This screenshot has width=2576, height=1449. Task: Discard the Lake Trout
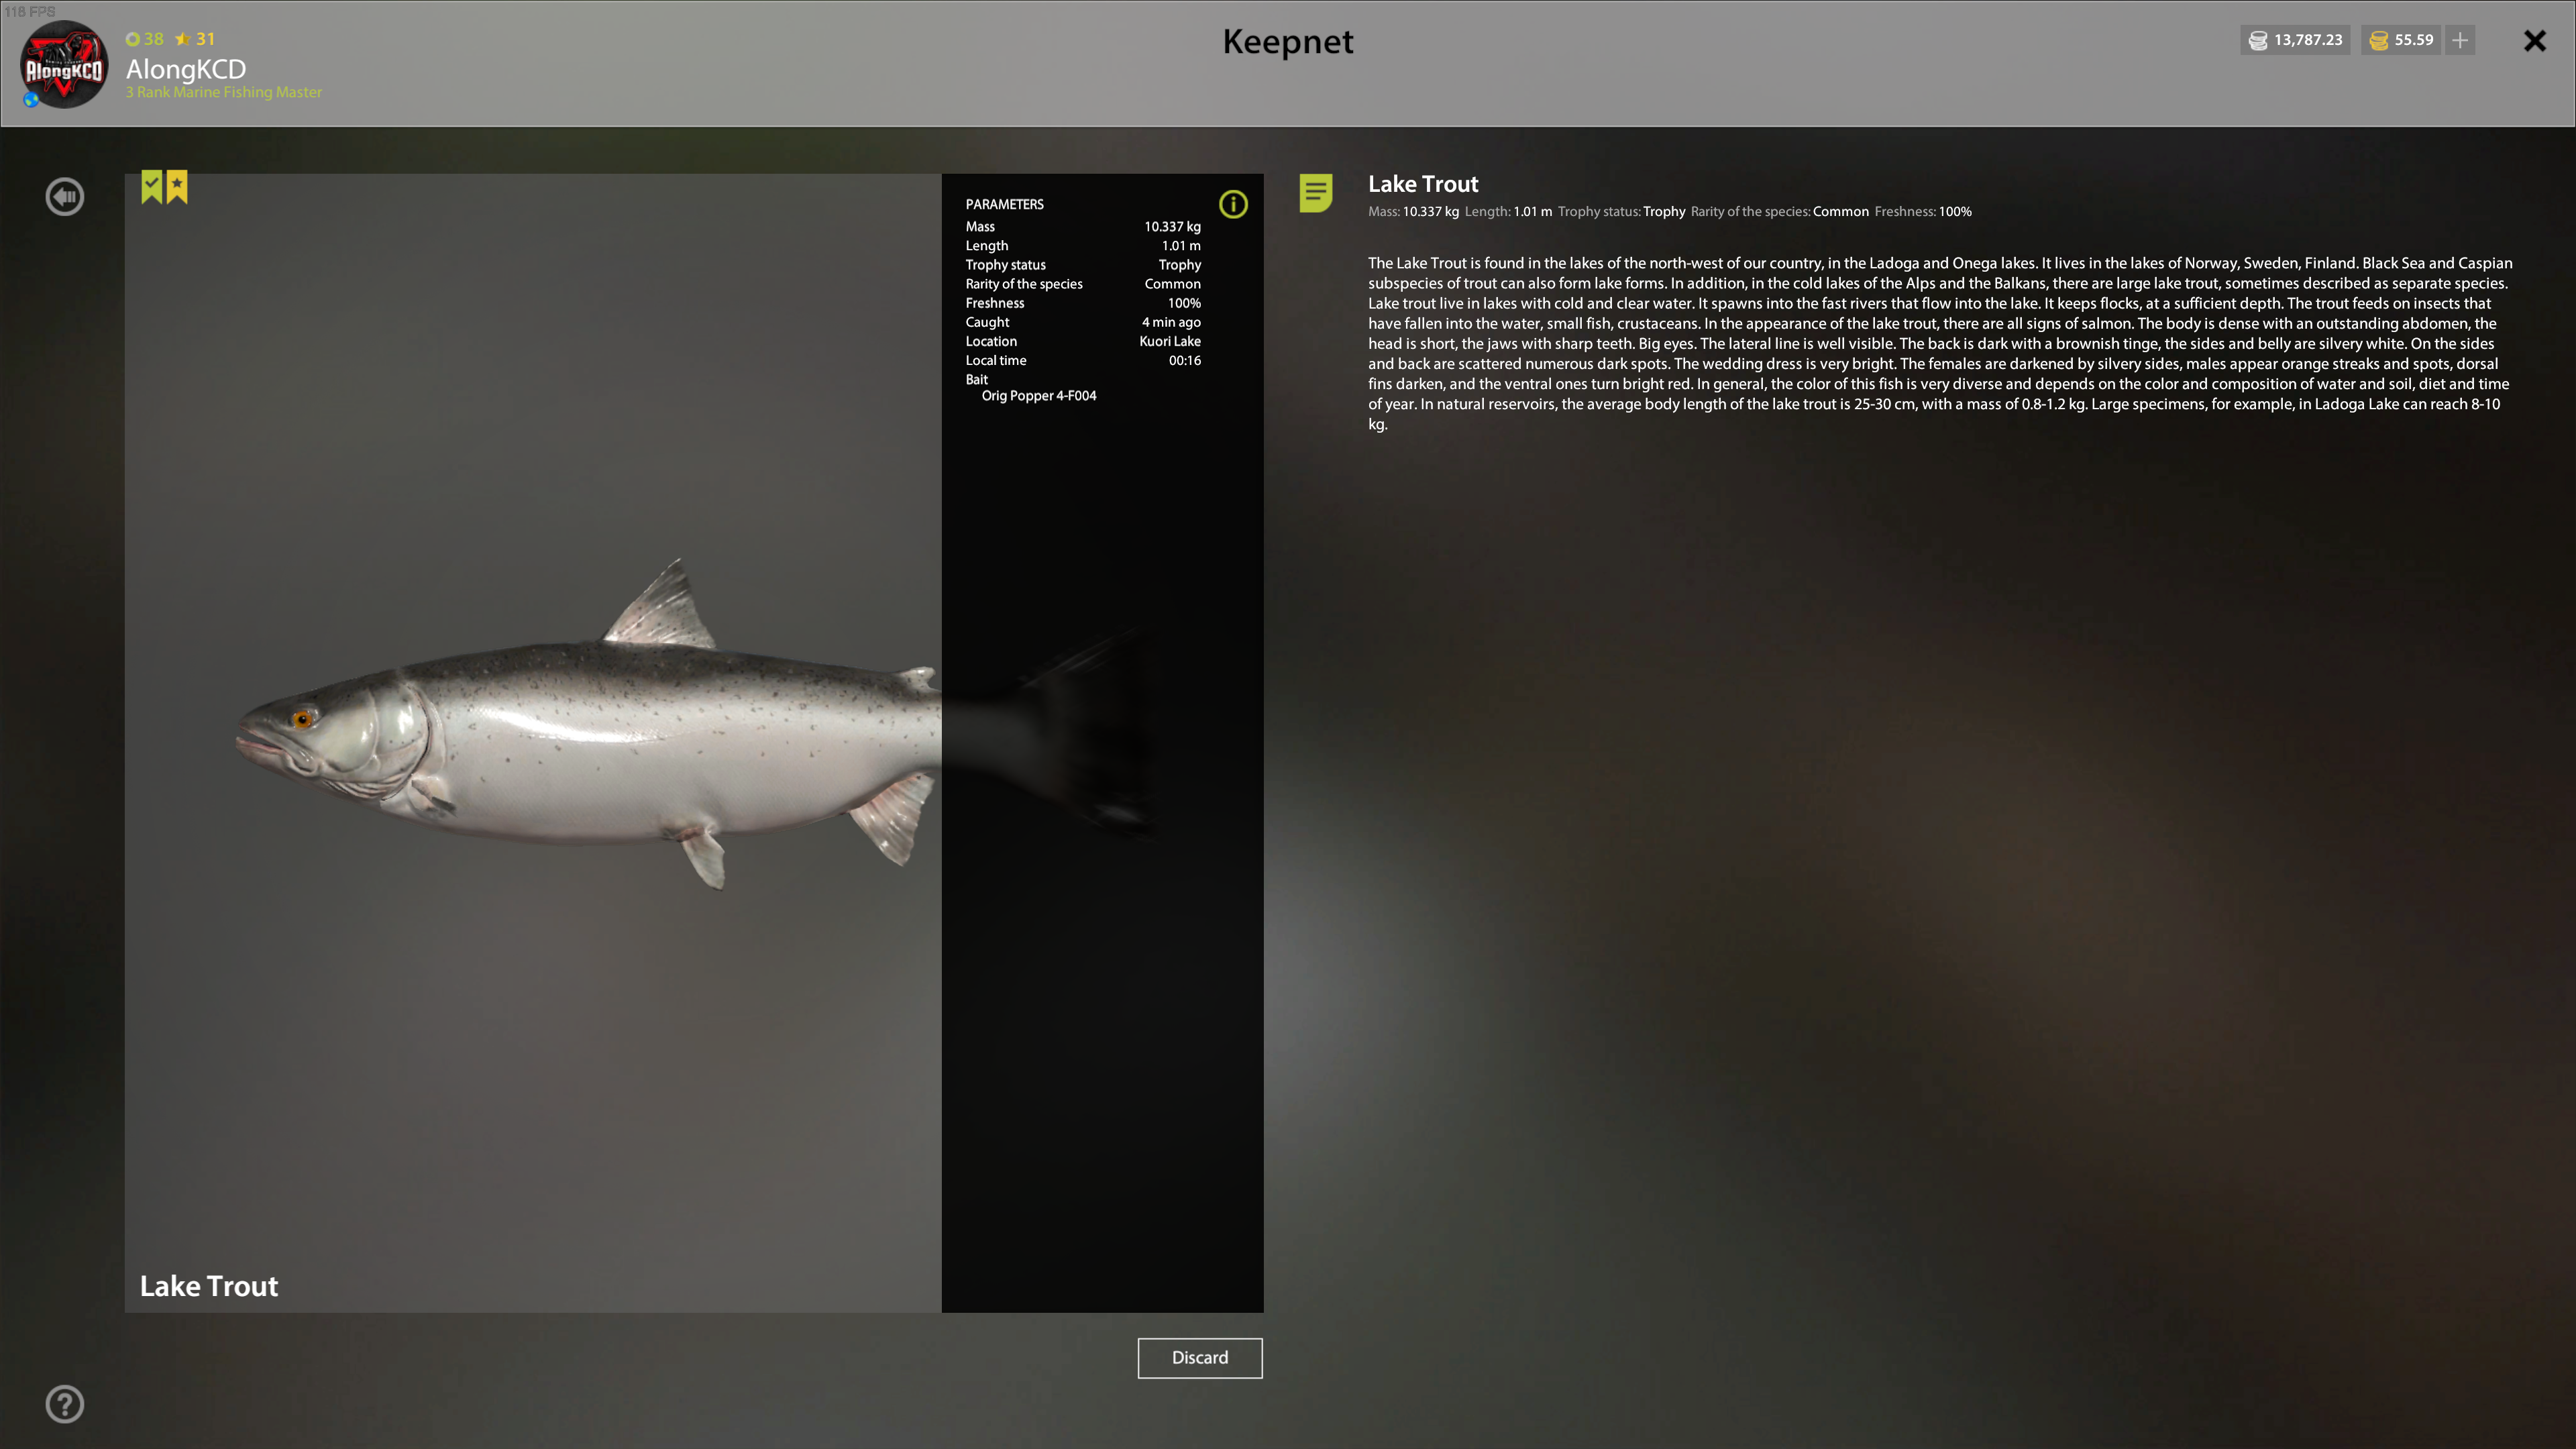(1200, 1357)
